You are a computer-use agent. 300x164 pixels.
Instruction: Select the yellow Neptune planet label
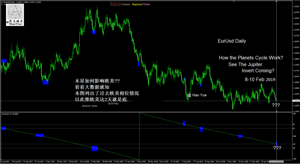[136, 4]
